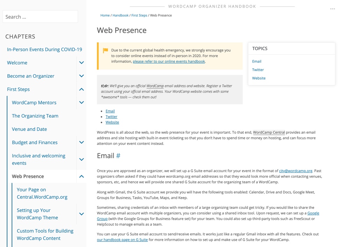The height and width of the screenshot is (247, 354).
Task: Collapse the First Steps chapter
Action: point(82,89)
